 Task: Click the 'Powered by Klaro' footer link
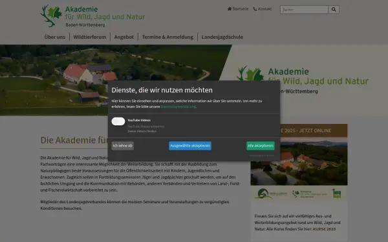point(261,156)
